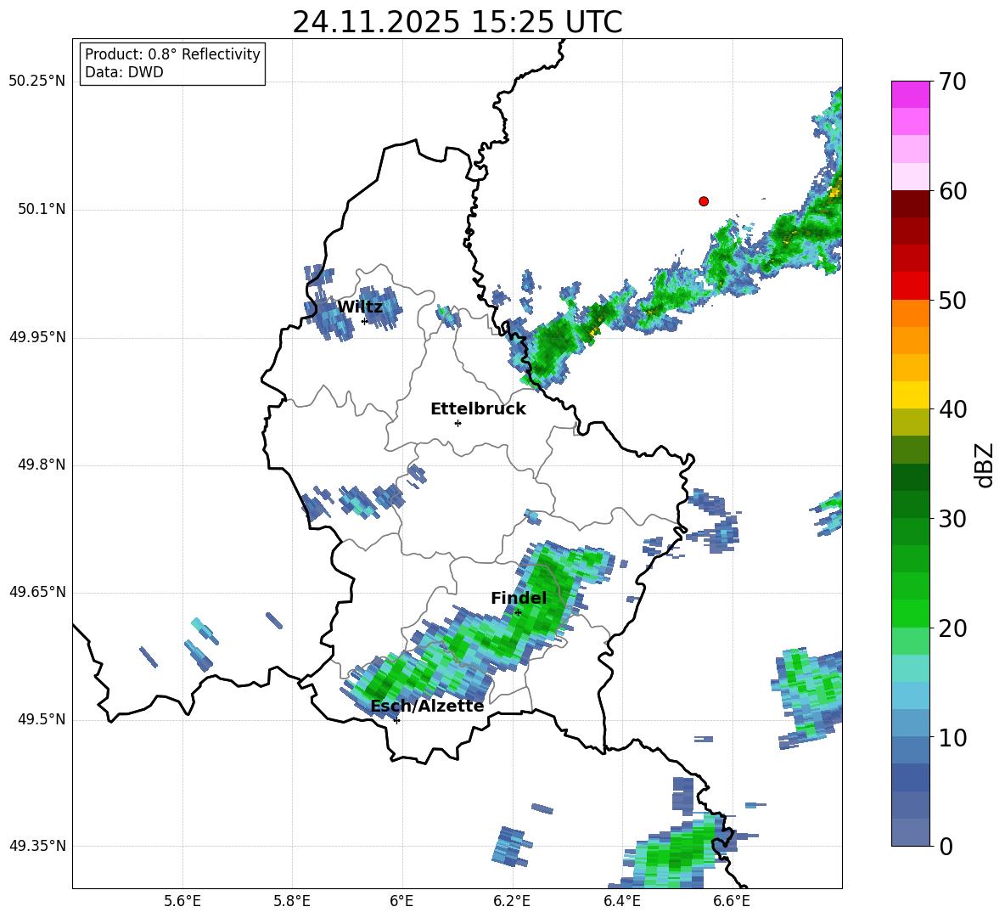Click the dBZ colorbar axis label
The image size is (1005, 918).
point(984,465)
